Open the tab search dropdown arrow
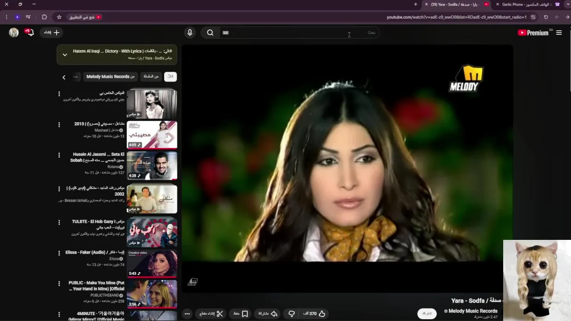This screenshot has height=321, width=571. (x=567, y=4)
